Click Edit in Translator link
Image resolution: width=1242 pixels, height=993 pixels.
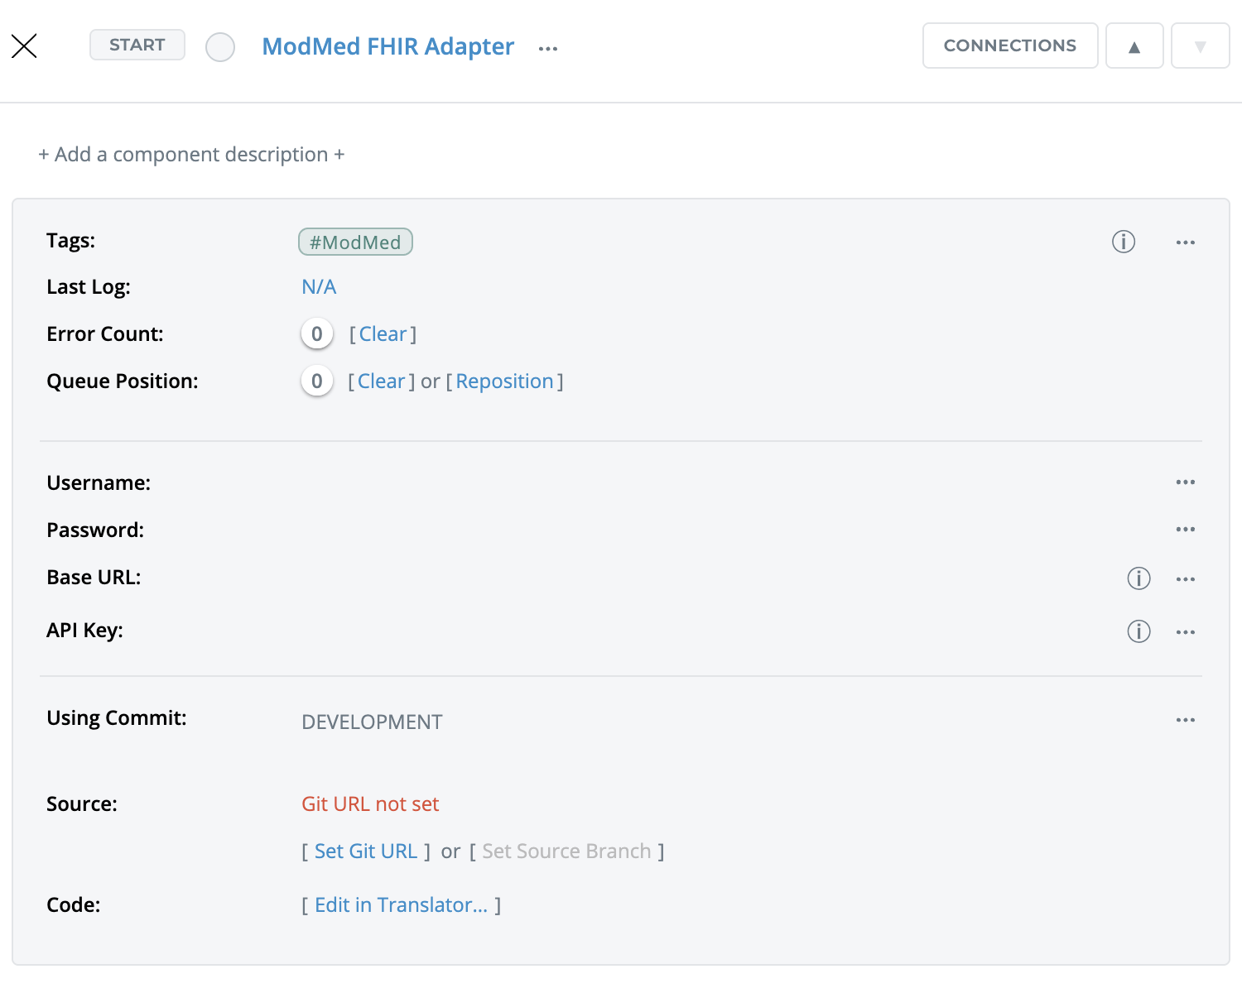tap(401, 905)
